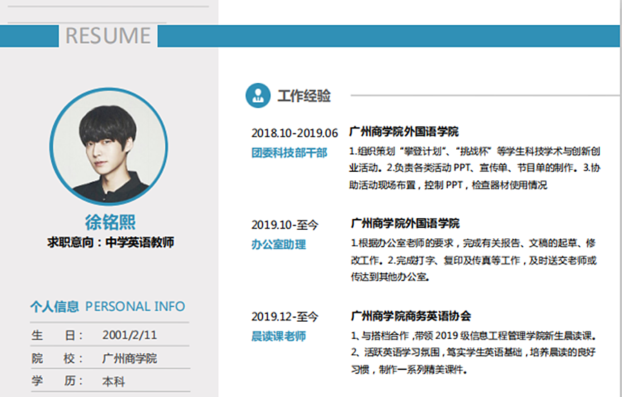622x397 pixels.
Task: Click the work experience person icon
Action: pyautogui.click(x=258, y=95)
